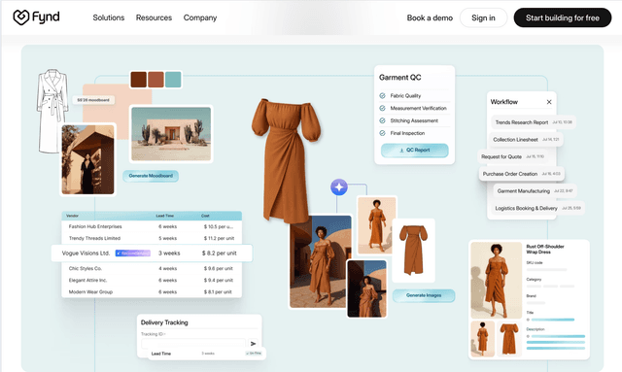Toggle the Fabric Quality check
The width and height of the screenshot is (622, 372).
pos(382,95)
